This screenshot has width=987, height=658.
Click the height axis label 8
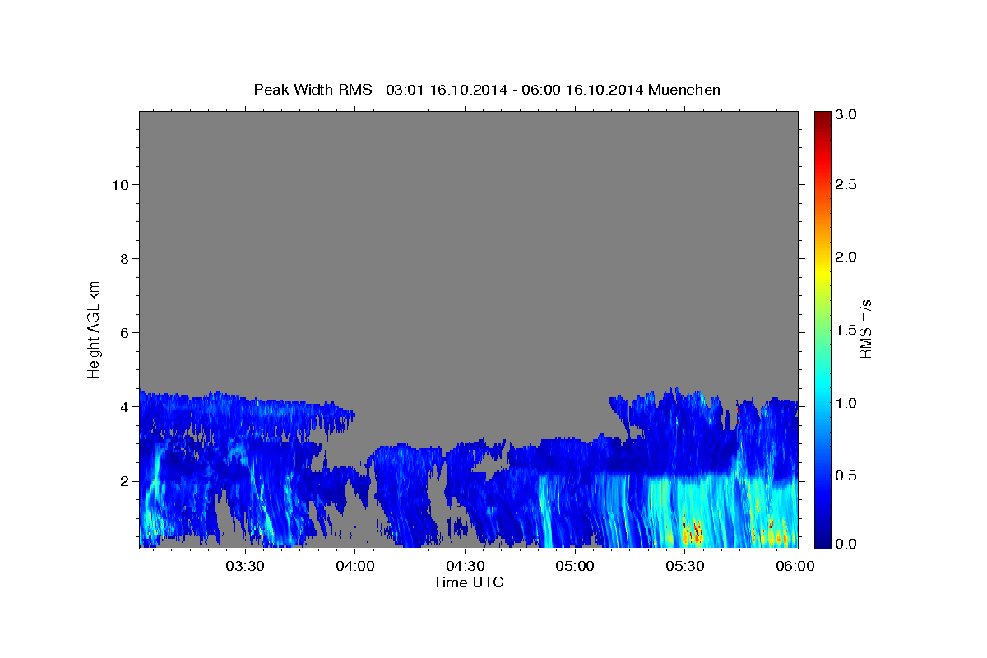(123, 259)
